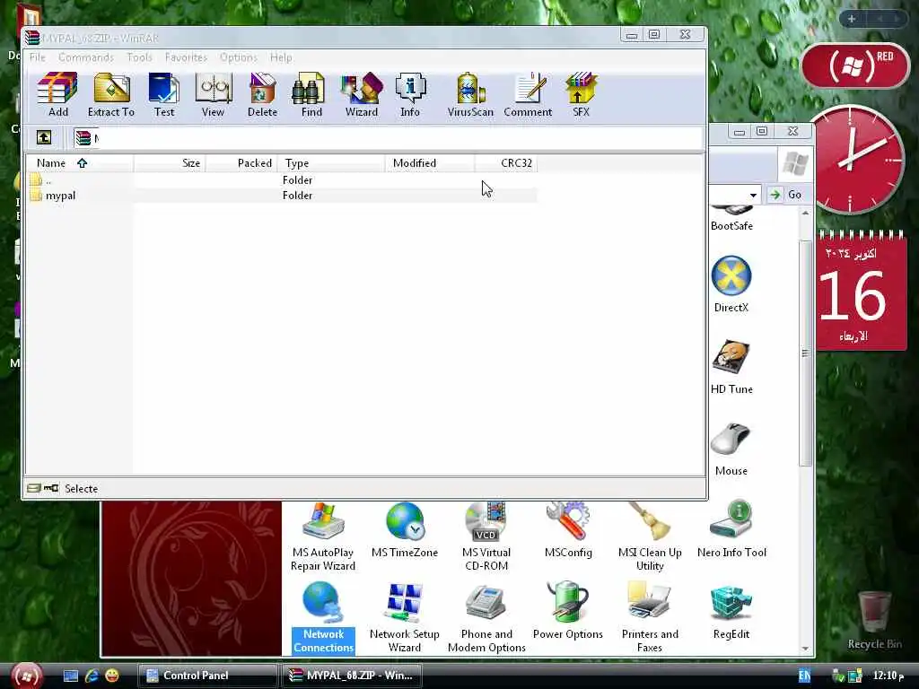The image size is (919, 689).
Task: Open RegEdit in Control Panel
Action: click(x=731, y=612)
